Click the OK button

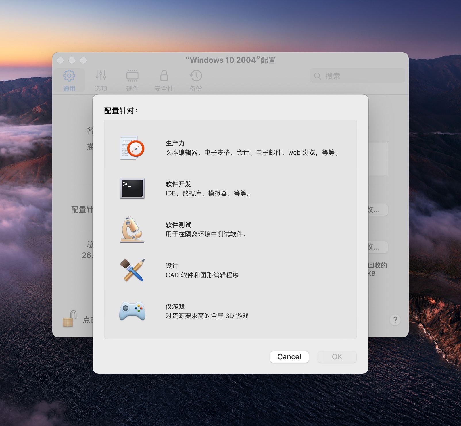[x=337, y=357]
